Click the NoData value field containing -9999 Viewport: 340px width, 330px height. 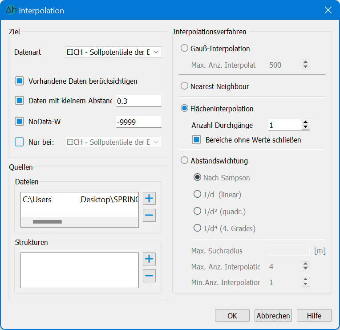(138, 122)
